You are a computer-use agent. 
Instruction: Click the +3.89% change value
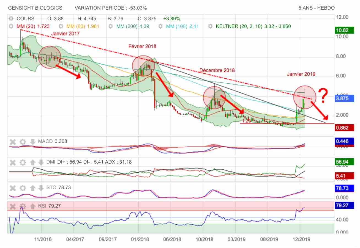pyautogui.click(x=171, y=19)
